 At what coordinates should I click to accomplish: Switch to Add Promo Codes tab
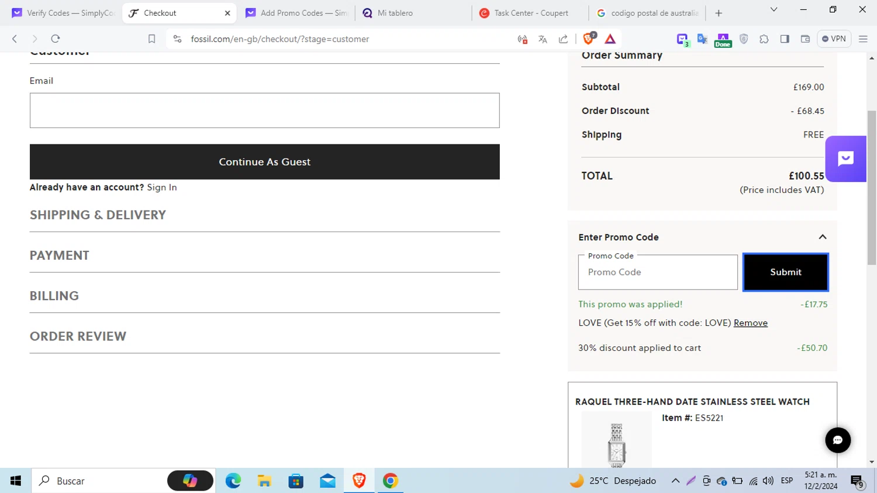tap(296, 13)
